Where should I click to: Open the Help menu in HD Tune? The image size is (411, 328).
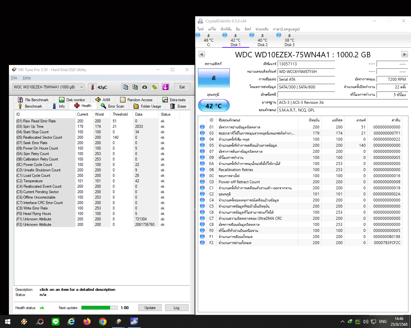[x=27, y=78]
